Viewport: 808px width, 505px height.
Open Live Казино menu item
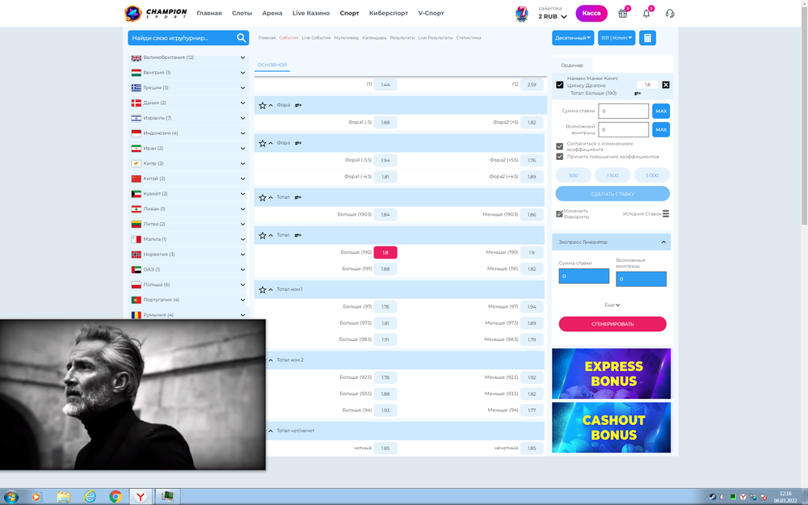311,13
